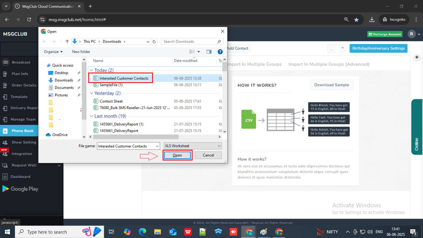Click the refresh icon in dialog address bar
Image resolution: width=423 pixels, height=238 pixels.
154,42
